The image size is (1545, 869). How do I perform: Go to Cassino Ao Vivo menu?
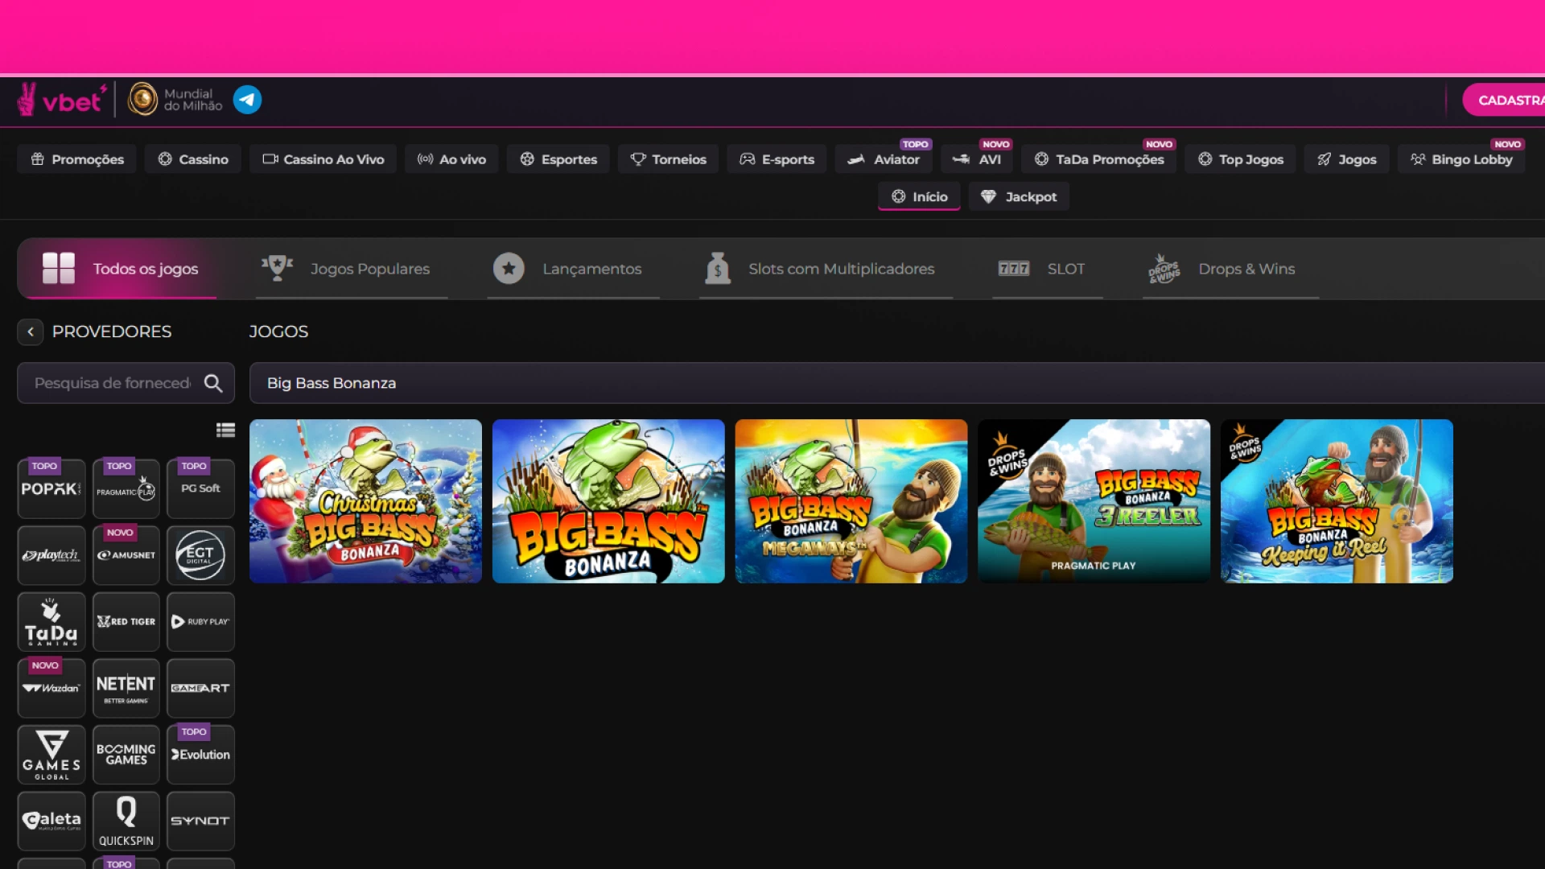(324, 159)
